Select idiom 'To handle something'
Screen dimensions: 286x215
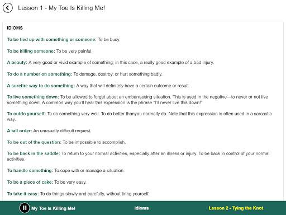pos(30,171)
